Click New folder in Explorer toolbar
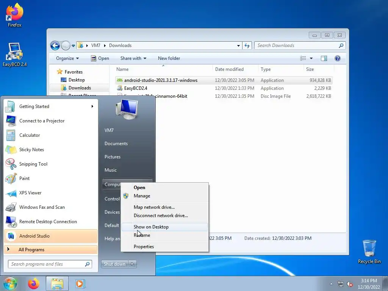388x291 pixels. point(169,58)
